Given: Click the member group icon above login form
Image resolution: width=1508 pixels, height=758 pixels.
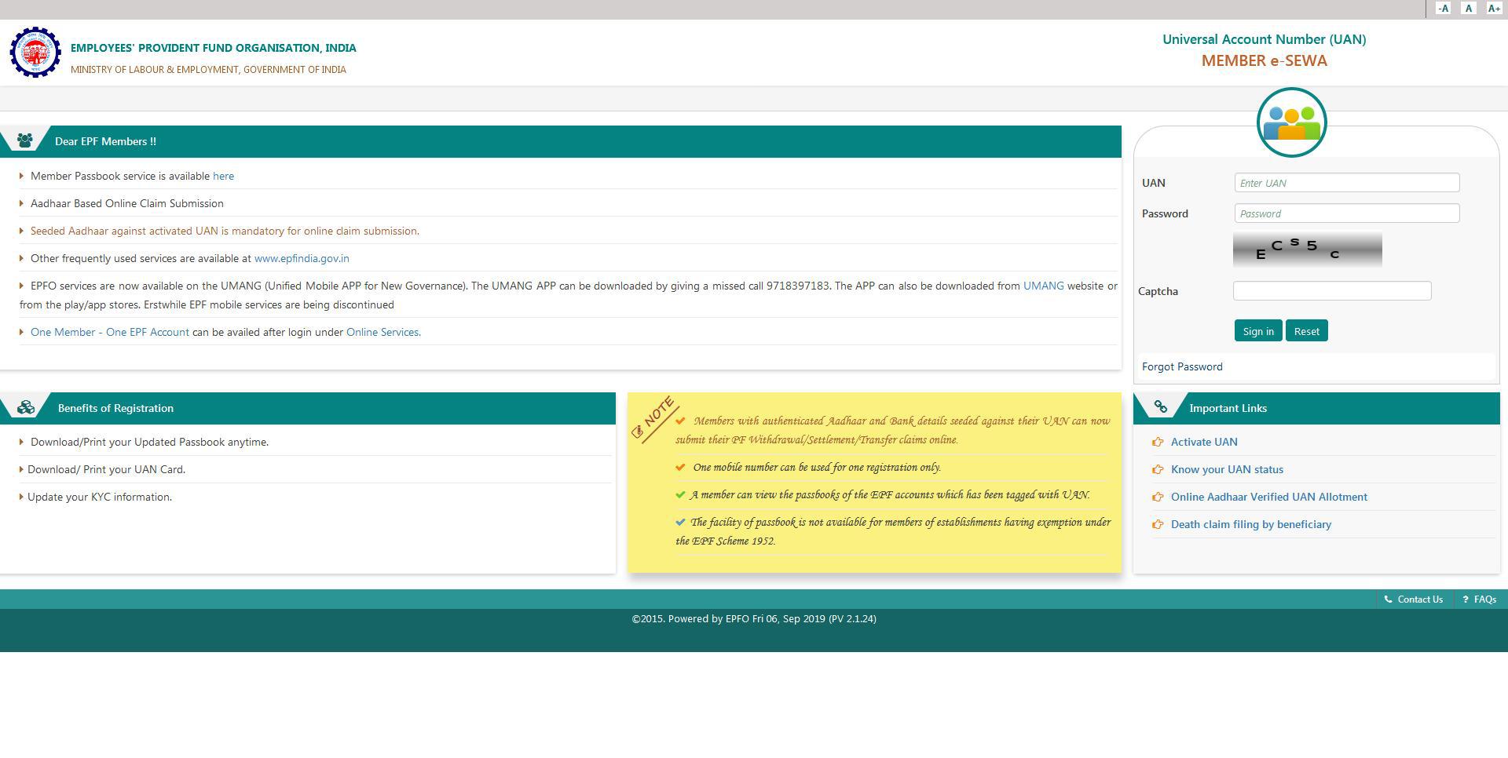Looking at the screenshot, I should 1292,122.
